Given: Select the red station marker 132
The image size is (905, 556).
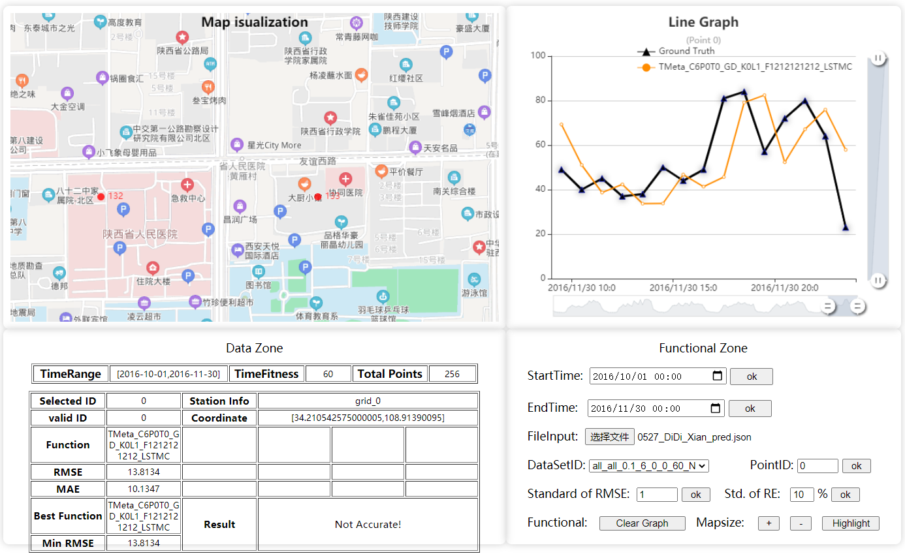Looking at the screenshot, I should [x=101, y=196].
